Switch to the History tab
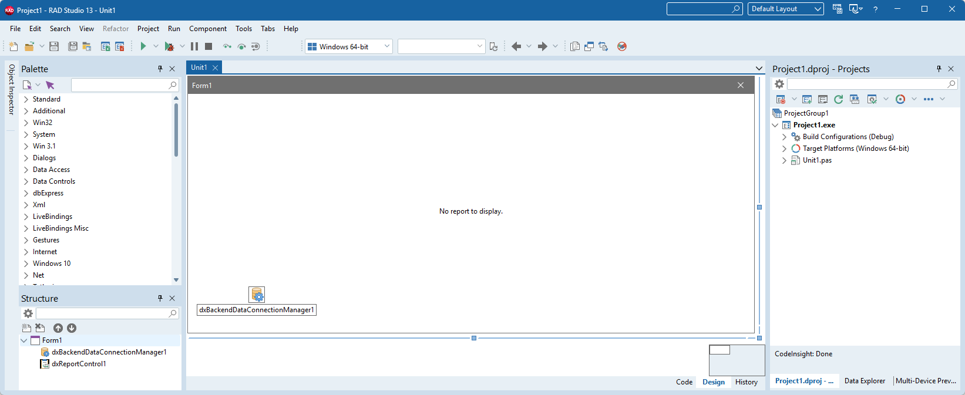965x395 pixels. [x=747, y=382]
